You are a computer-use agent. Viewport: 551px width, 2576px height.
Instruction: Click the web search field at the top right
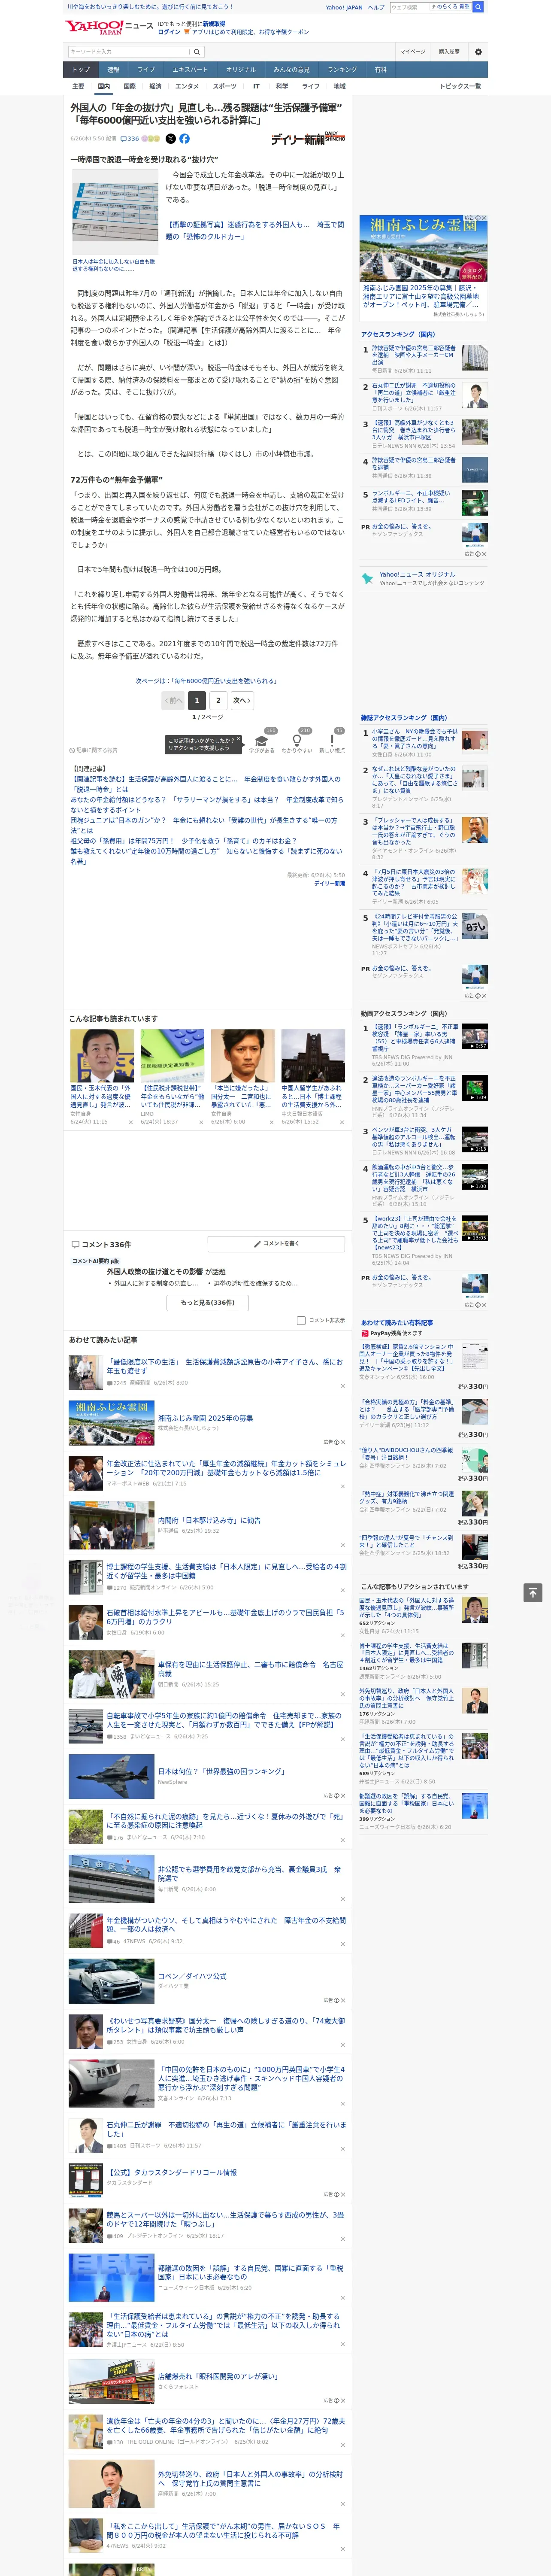pos(410,7)
